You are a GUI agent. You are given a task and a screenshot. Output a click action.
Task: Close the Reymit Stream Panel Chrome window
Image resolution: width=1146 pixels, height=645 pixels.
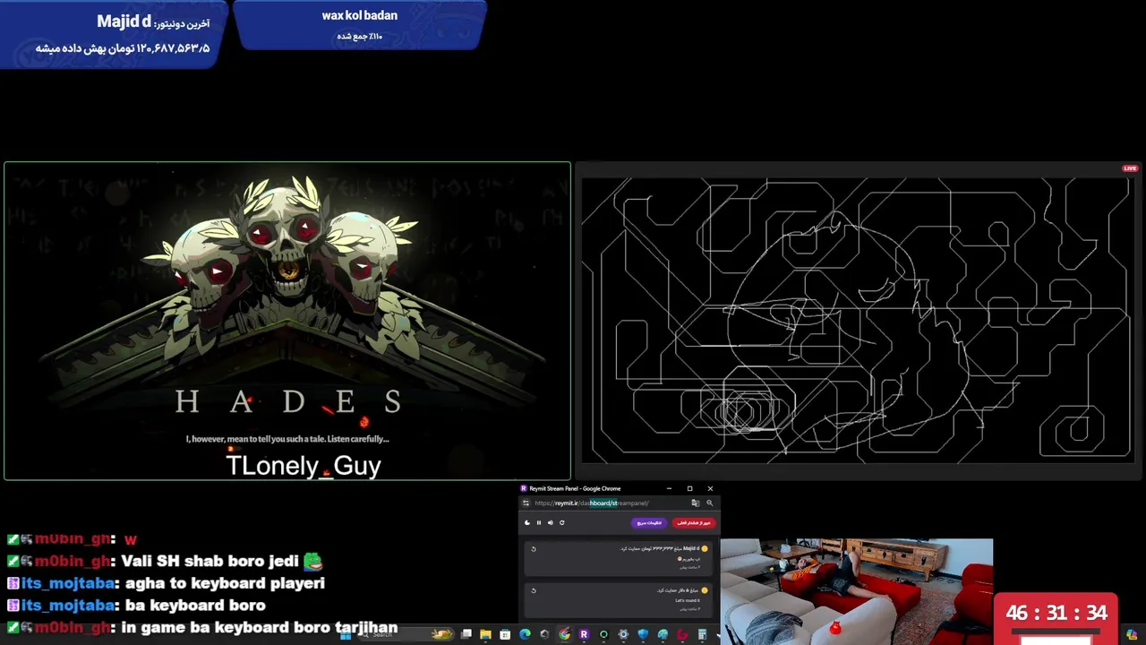click(710, 488)
